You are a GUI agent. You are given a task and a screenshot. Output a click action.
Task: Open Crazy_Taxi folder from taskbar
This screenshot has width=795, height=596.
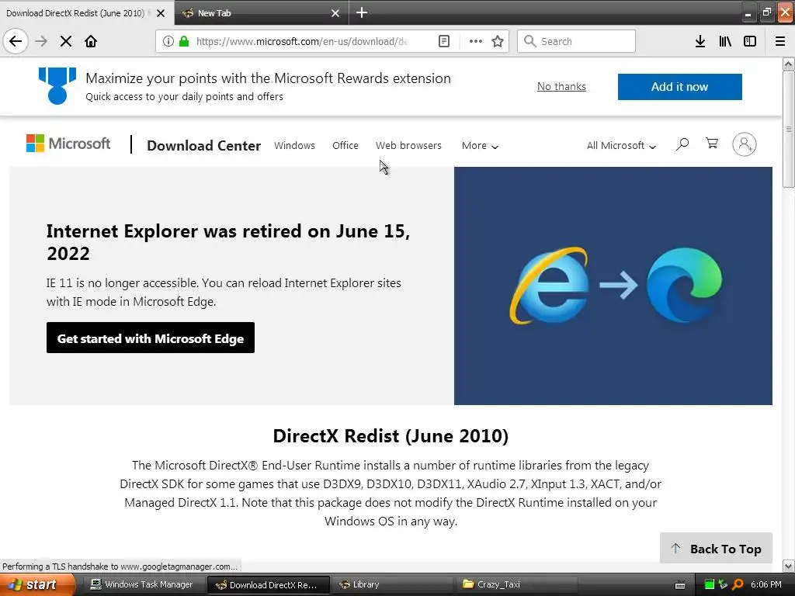[x=517, y=584]
